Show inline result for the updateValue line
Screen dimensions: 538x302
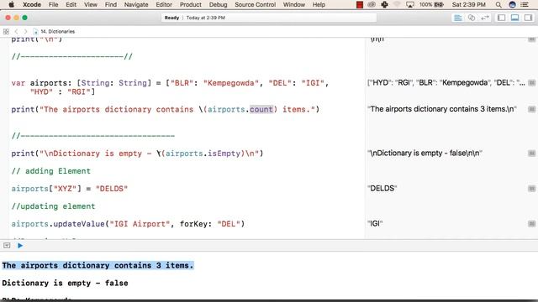tap(531, 224)
